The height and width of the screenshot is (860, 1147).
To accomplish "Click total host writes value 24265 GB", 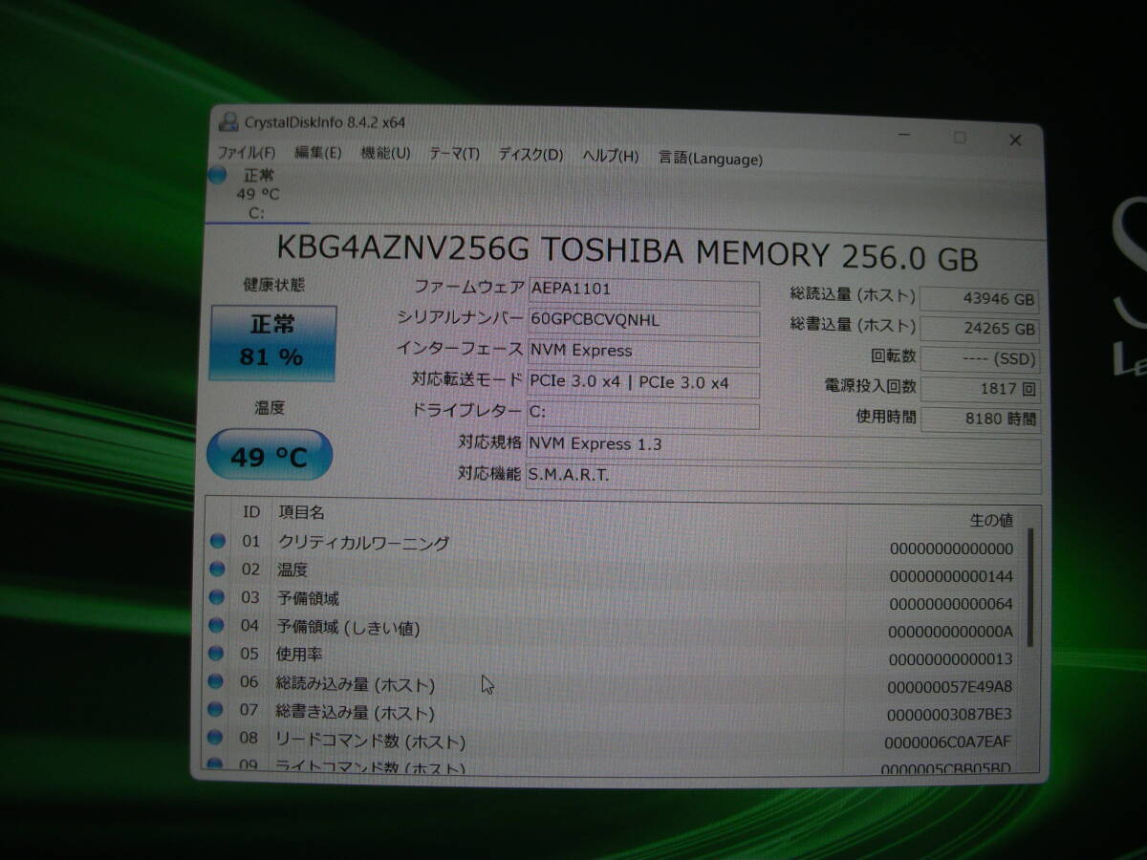I will [x=980, y=329].
